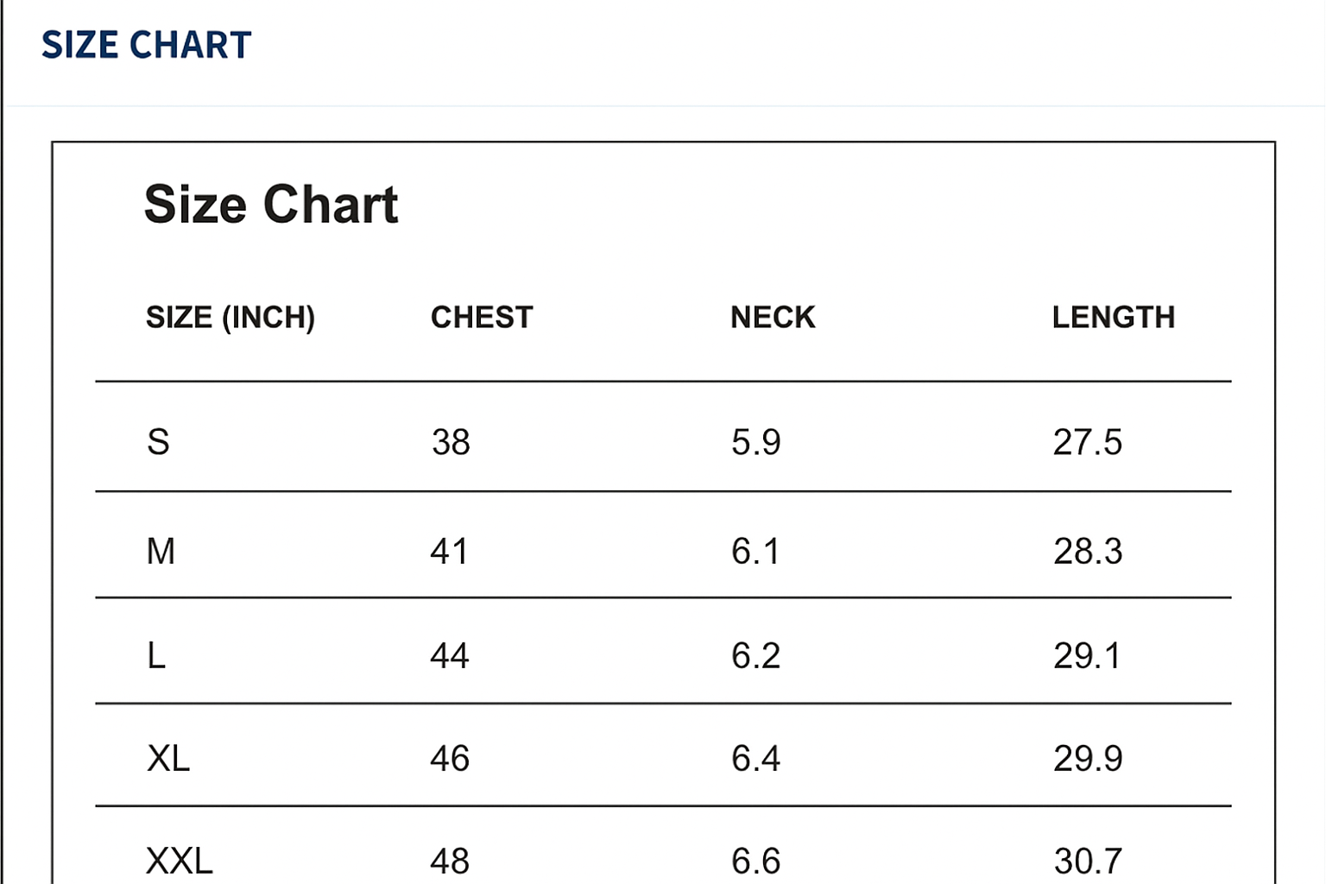Click the NECK column header
The width and height of the screenshot is (1326, 884).
(x=773, y=318)
